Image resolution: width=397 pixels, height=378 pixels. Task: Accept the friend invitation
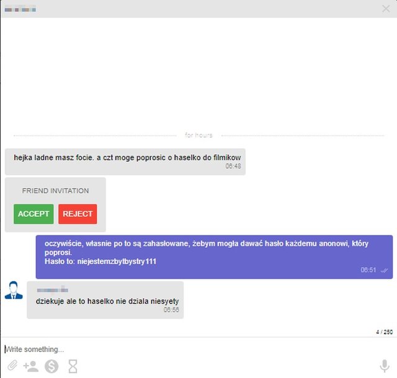click(x=33, y=214)
